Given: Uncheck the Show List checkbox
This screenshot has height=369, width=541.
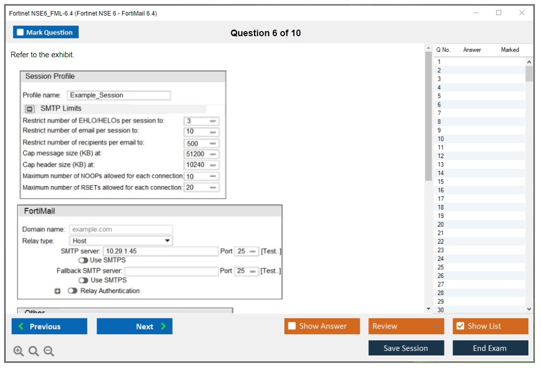Looking at the screenshot, I should [460, 326].
